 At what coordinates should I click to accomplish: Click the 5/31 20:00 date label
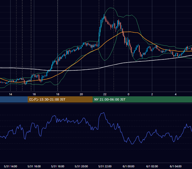81,166
